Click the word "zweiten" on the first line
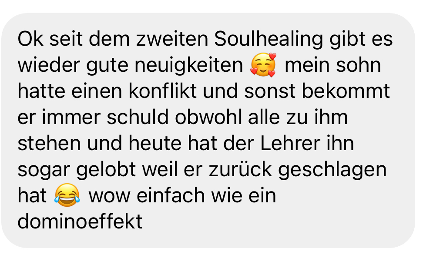Viewport: 433px width, 255px height. coord(172,39)
